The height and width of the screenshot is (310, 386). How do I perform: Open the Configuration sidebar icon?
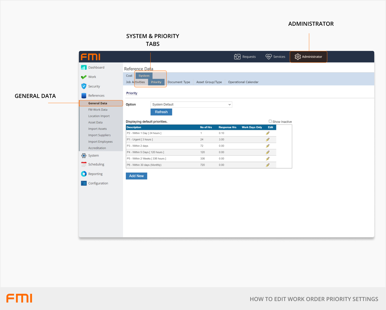pyautogui.click(x=84, y=183)
